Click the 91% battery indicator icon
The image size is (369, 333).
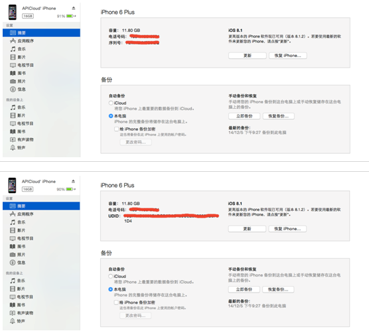click(71, 16)
